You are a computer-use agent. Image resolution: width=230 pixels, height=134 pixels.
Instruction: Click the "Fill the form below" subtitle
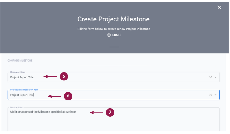(x=114, y=29)
